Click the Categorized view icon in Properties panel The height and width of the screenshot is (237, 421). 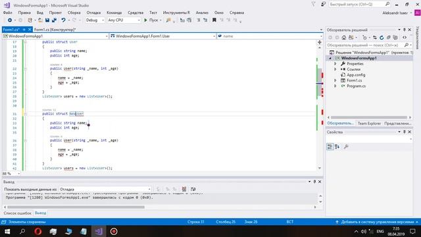pos(330,146)
